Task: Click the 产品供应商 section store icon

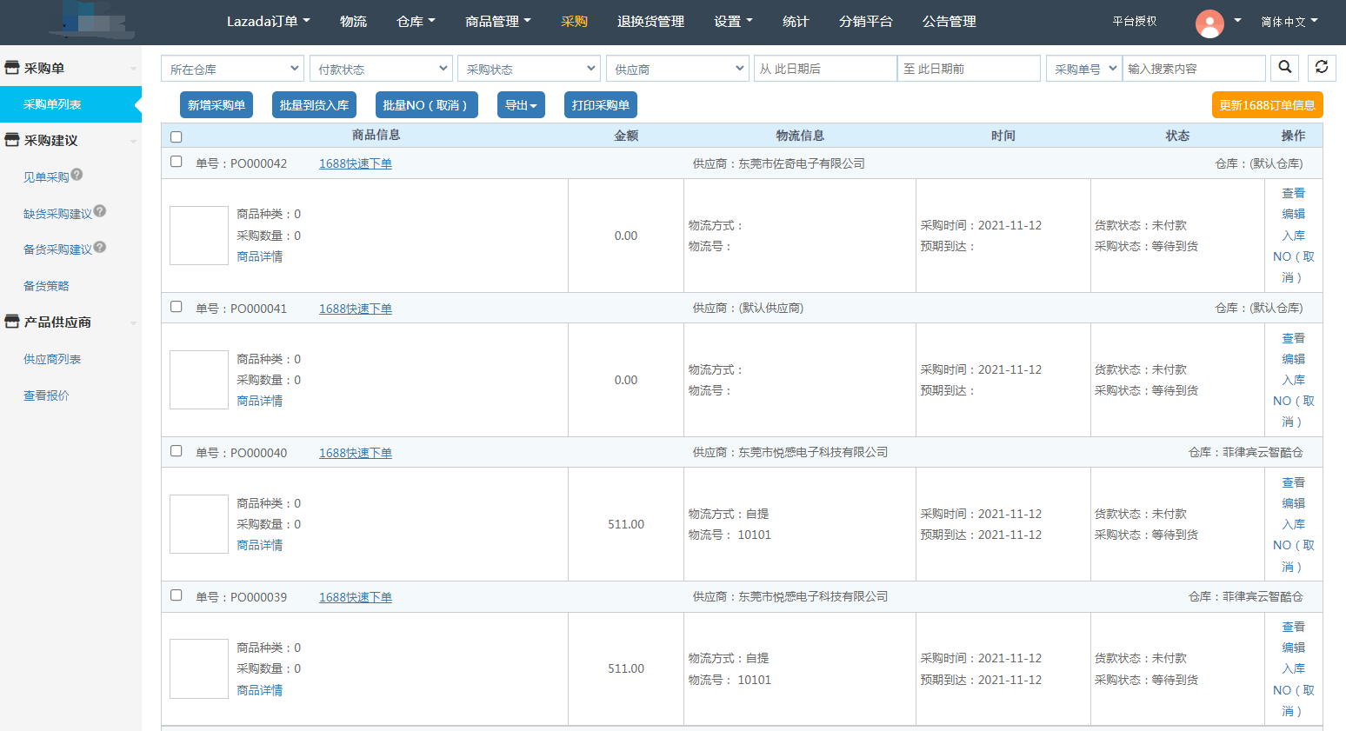Action: point(12,322)
